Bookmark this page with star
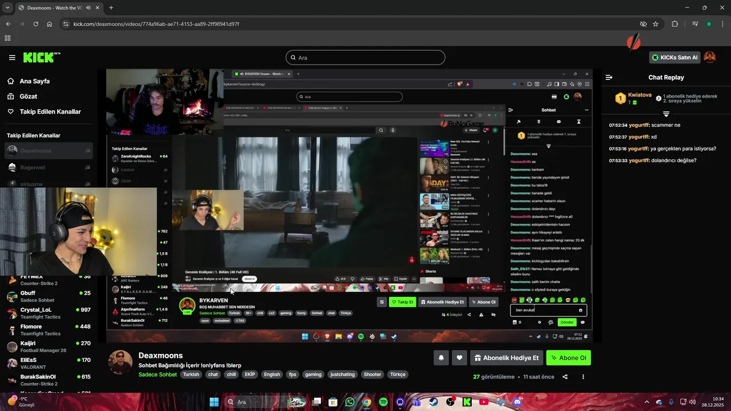 [656, 24]
